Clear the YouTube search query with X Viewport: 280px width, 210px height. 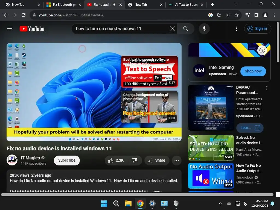click(x=172, y=28)
